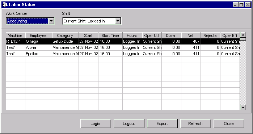The width and height of the screenshot is (253, 134).
Task: Open the Work Center dropdown arrow
Action: point(51,21)
